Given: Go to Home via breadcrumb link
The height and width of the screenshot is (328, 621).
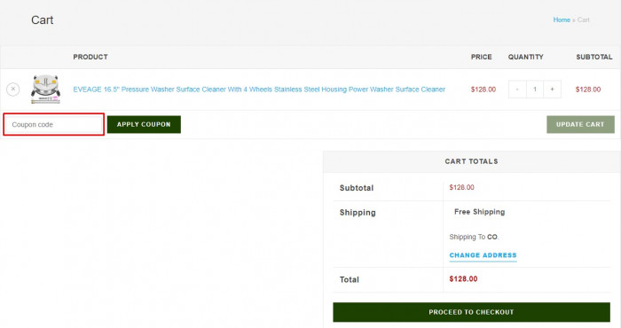Looking at the screenshot, I should tap(562, 20).
